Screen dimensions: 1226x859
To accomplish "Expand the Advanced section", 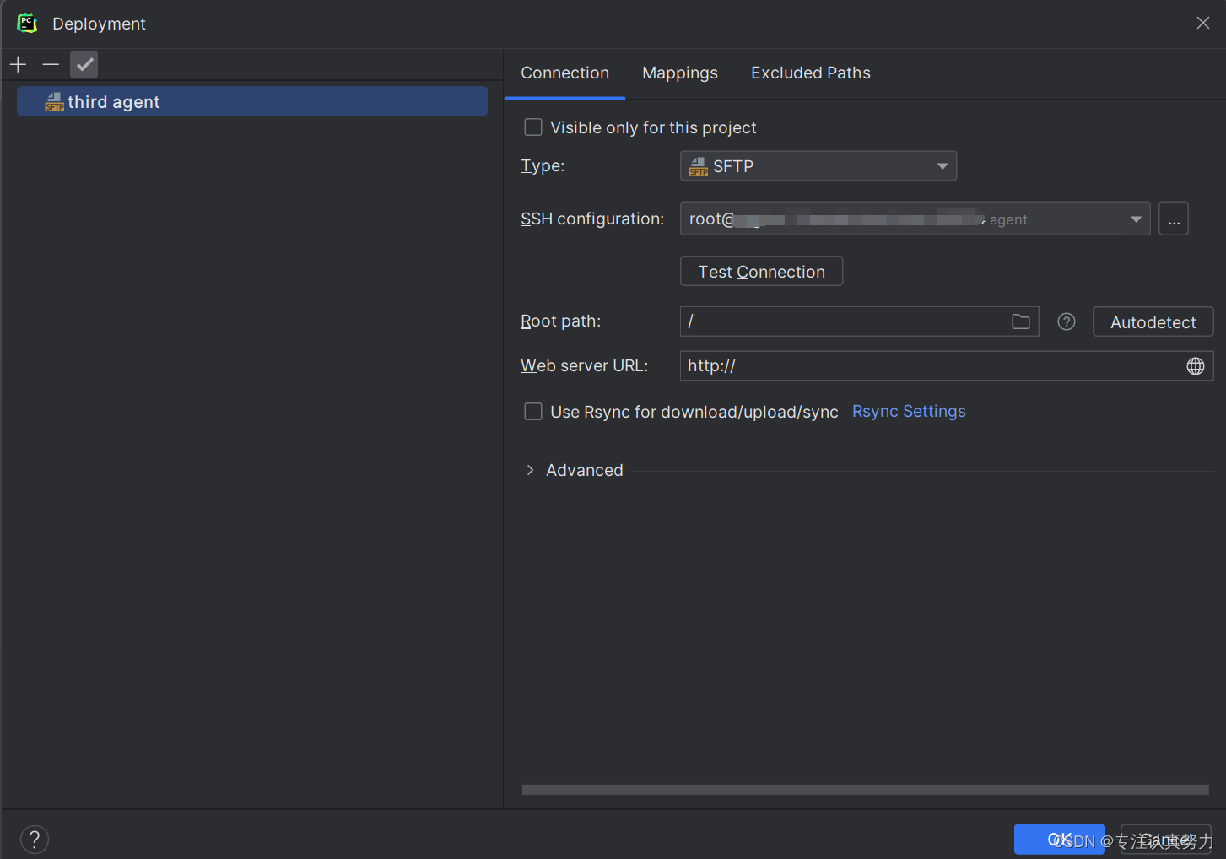I will (x=530, y=470).
